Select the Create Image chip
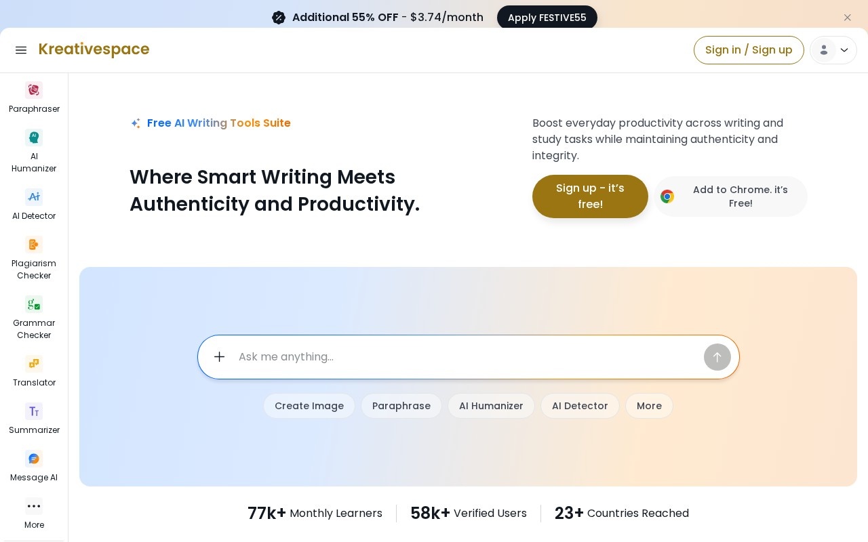The image size is (868, 542). [x=309, y=406]
